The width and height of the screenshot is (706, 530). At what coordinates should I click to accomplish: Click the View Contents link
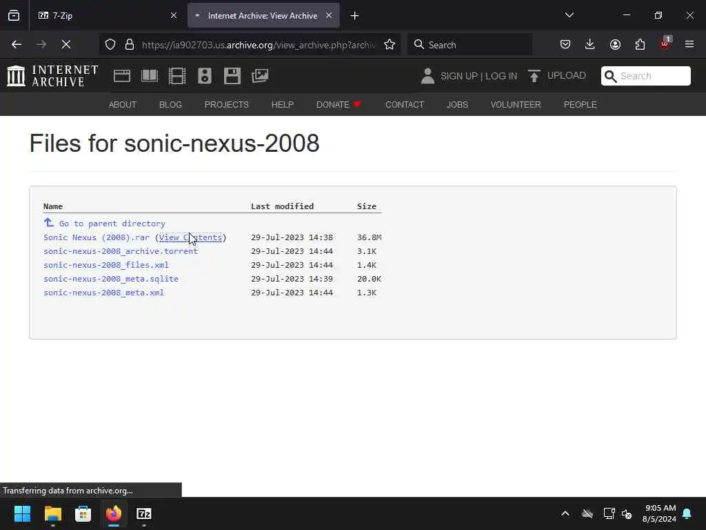[190, 237]
